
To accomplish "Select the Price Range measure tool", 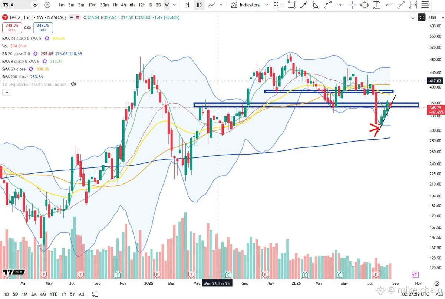I will [377, 5].
